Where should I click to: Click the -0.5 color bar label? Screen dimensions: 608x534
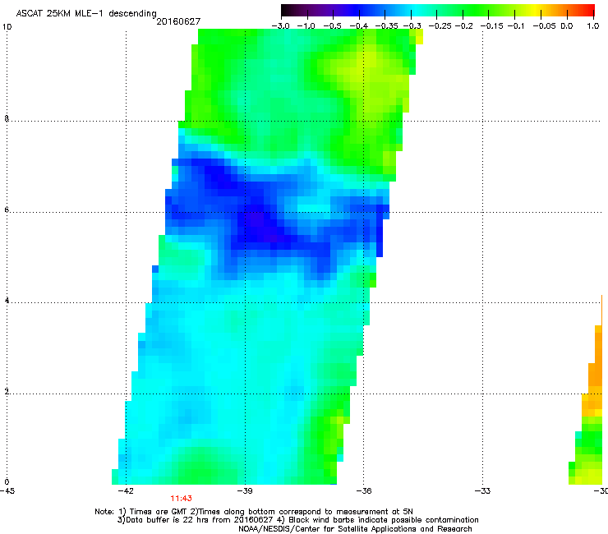332,26
